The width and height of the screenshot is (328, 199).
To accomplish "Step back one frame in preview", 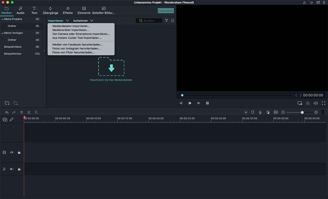I will click(181, 103).
